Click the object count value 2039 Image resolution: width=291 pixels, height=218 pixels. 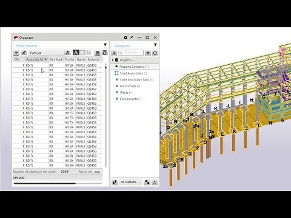pyautogui.click(x=65, y=171)
